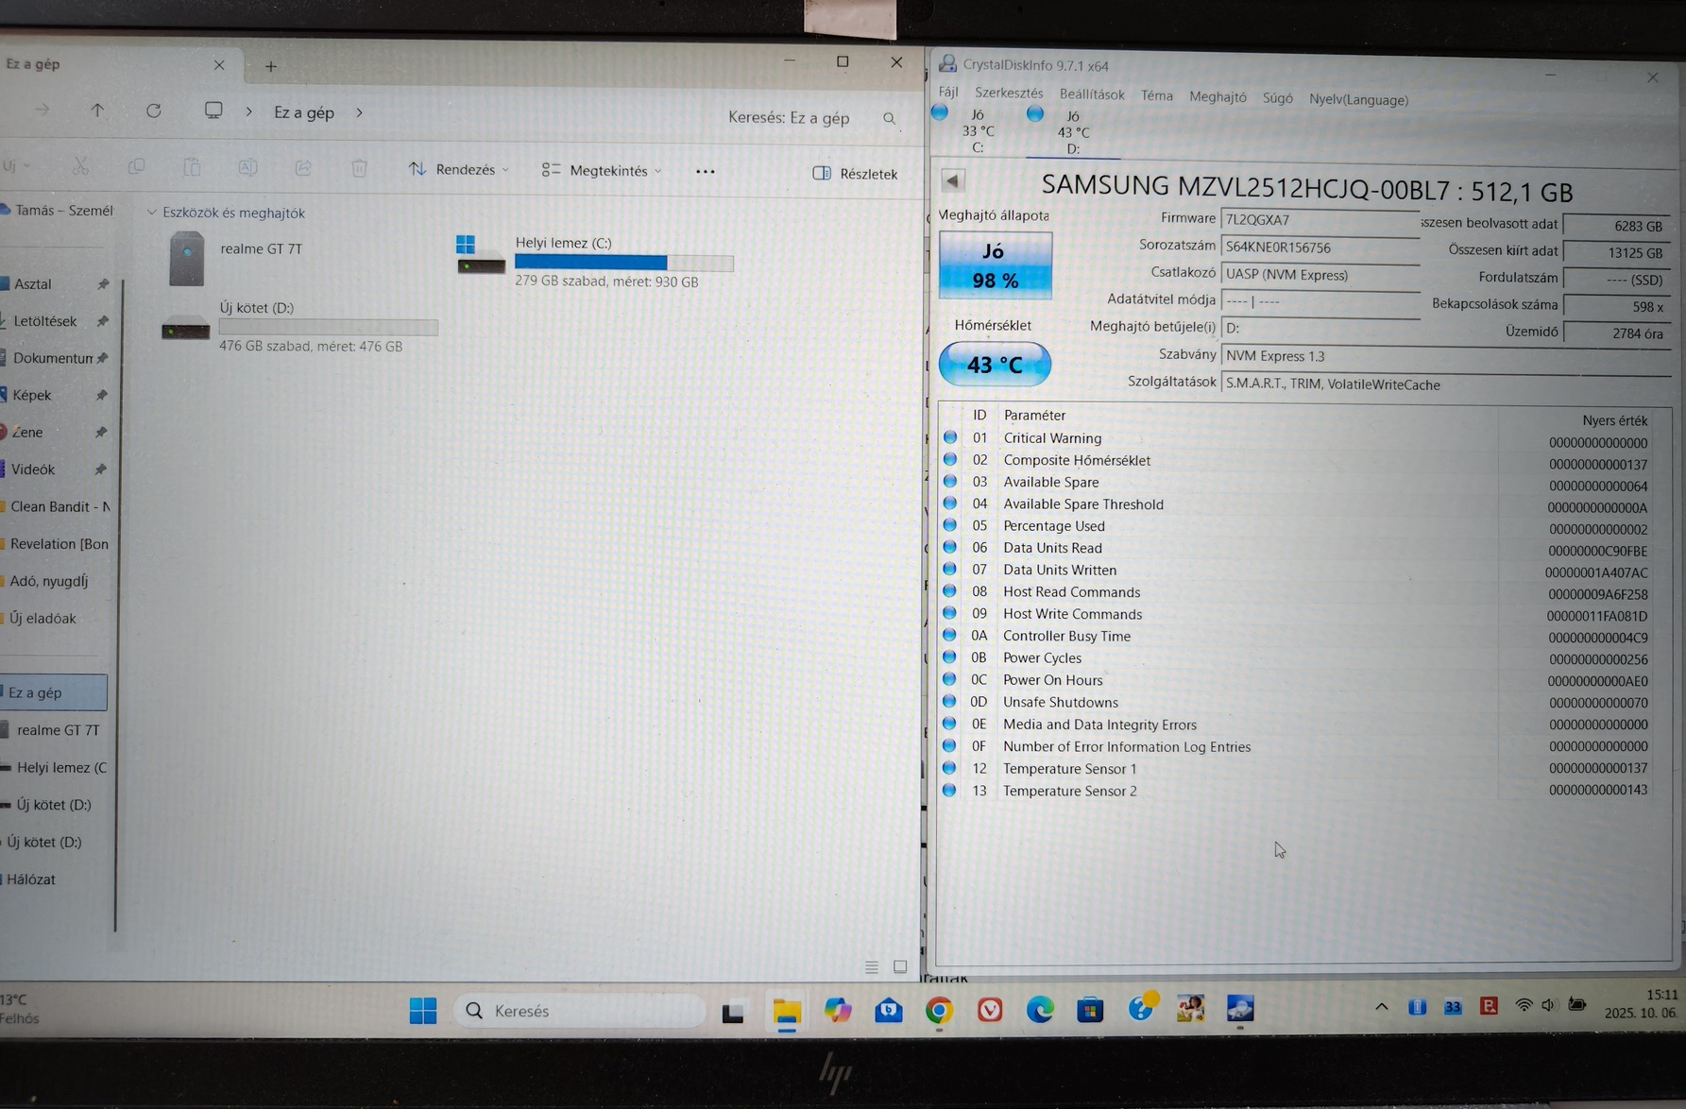Click the back arrow in CrystalDiskInfo
This screenshot has width=1686, height=1109.
click(x=953, y=180)
